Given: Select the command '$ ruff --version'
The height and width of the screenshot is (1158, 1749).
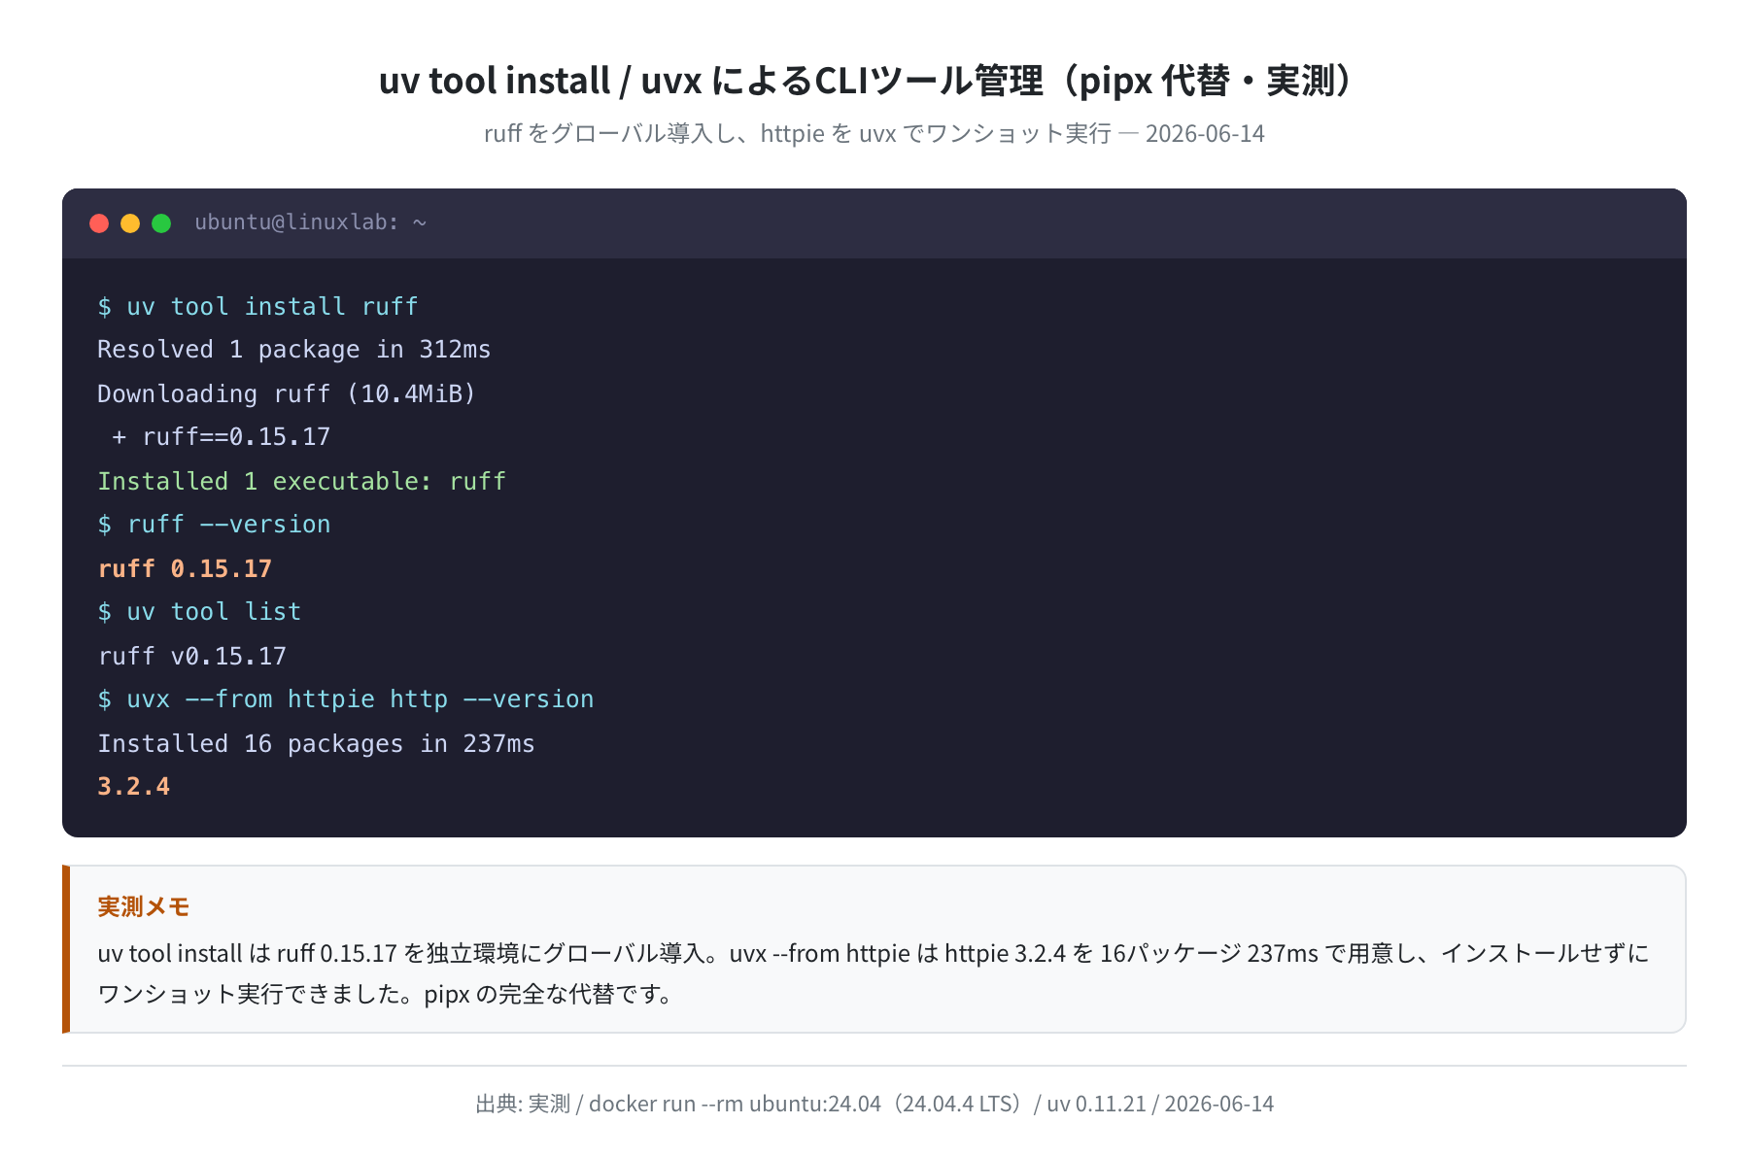Looking at the screenshot, I should (214, 525).
